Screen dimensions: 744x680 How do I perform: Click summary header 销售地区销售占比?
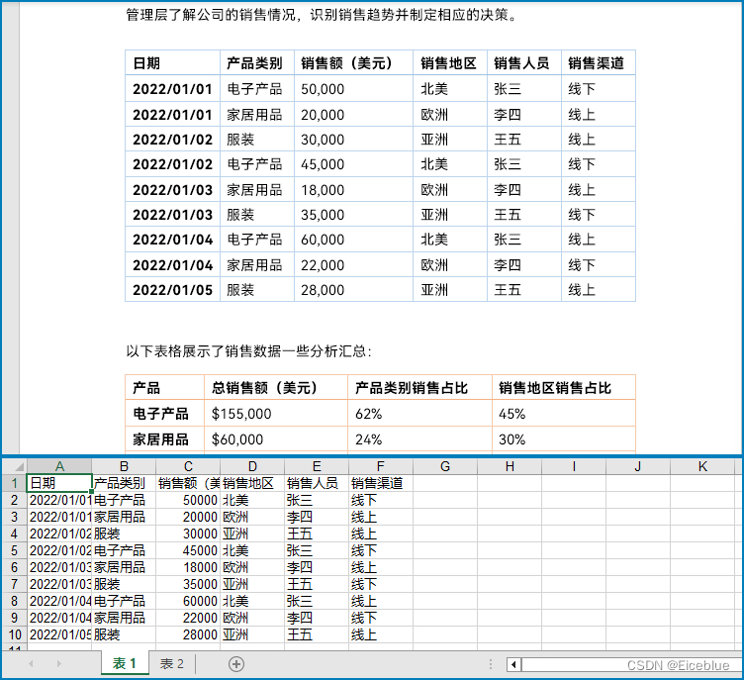pyautogui.click(x=555, y=388)
